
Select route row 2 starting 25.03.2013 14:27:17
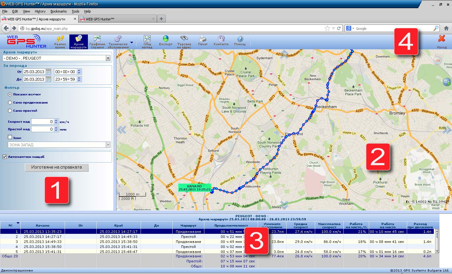(x=218, y=237)
